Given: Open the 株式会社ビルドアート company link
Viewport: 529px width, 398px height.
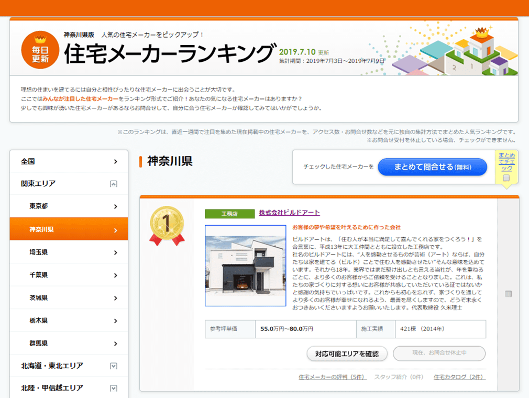Looking at the screenshot, I should tap(289, 213).
